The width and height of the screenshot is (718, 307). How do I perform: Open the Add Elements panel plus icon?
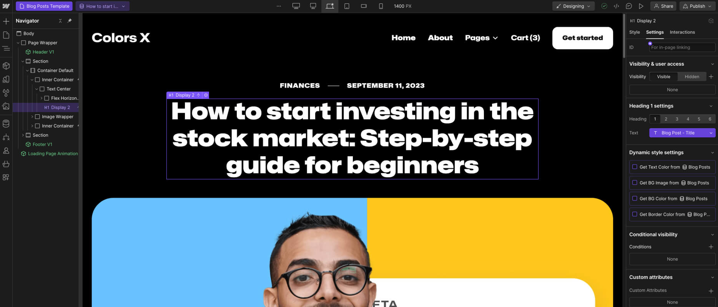coord(6,21)
